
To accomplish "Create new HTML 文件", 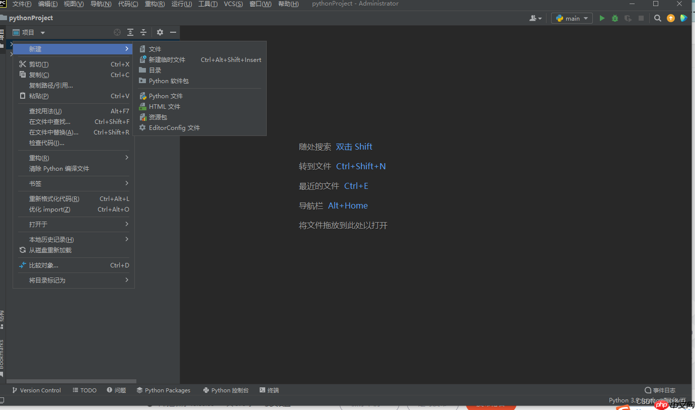I will point(200,106).
